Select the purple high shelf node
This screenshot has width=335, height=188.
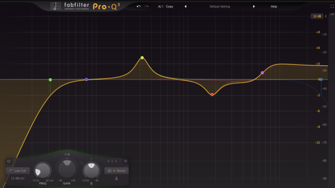click(262, 73)
